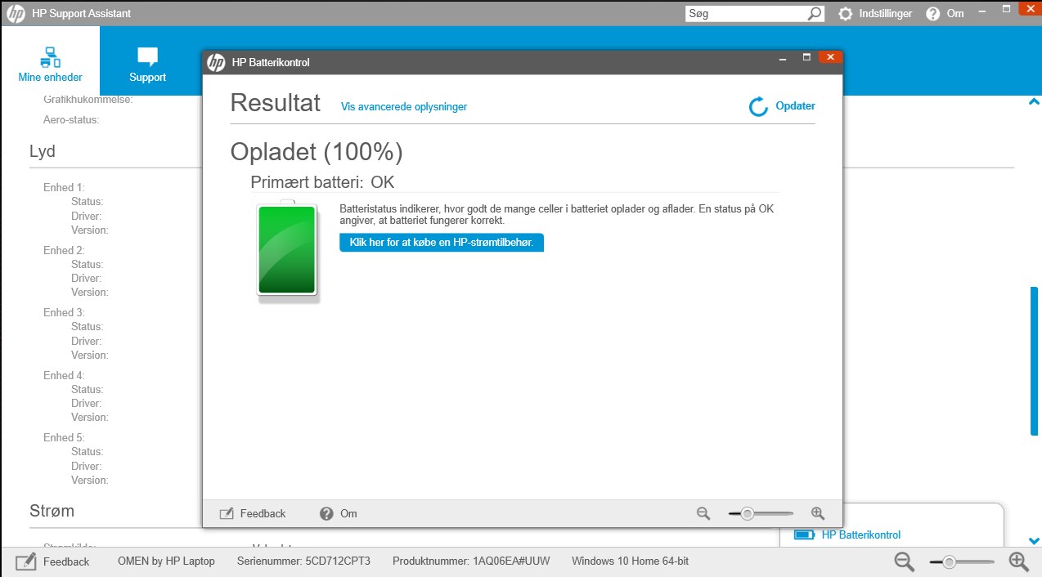The width and height of the screenshot is (1042, 577).
Task: Click the Enhed 4: entry
Action: coord(64,375)
